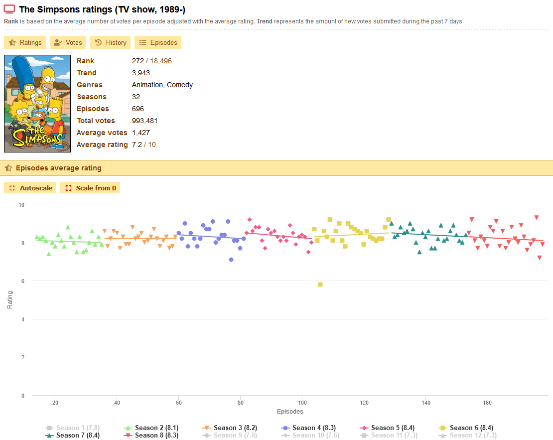Click Animation, Comedy genres text
Viewport: 553px width, 440px height.
(x=162, y=85)
